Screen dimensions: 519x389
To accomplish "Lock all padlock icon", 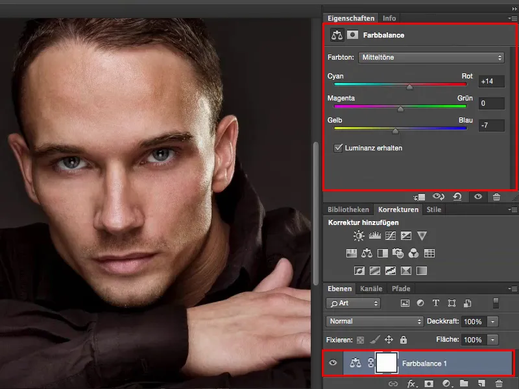I will coord(403,339).
